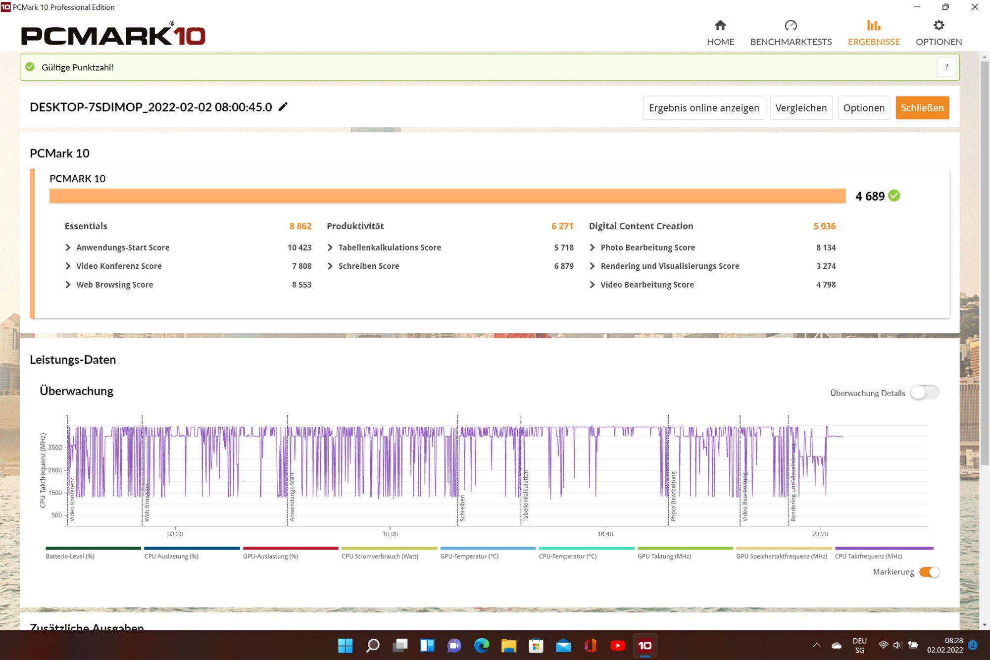Screen dimensions: 990x660
Task: Click the Vergleichen button
Action: (x=801, y=108)
